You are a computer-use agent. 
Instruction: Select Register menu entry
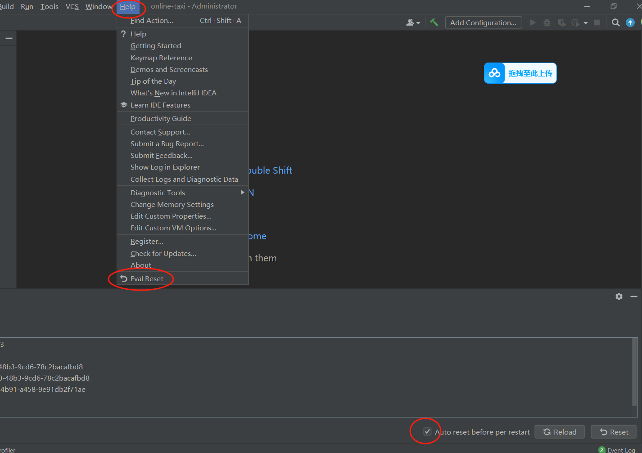pos(183,241)
